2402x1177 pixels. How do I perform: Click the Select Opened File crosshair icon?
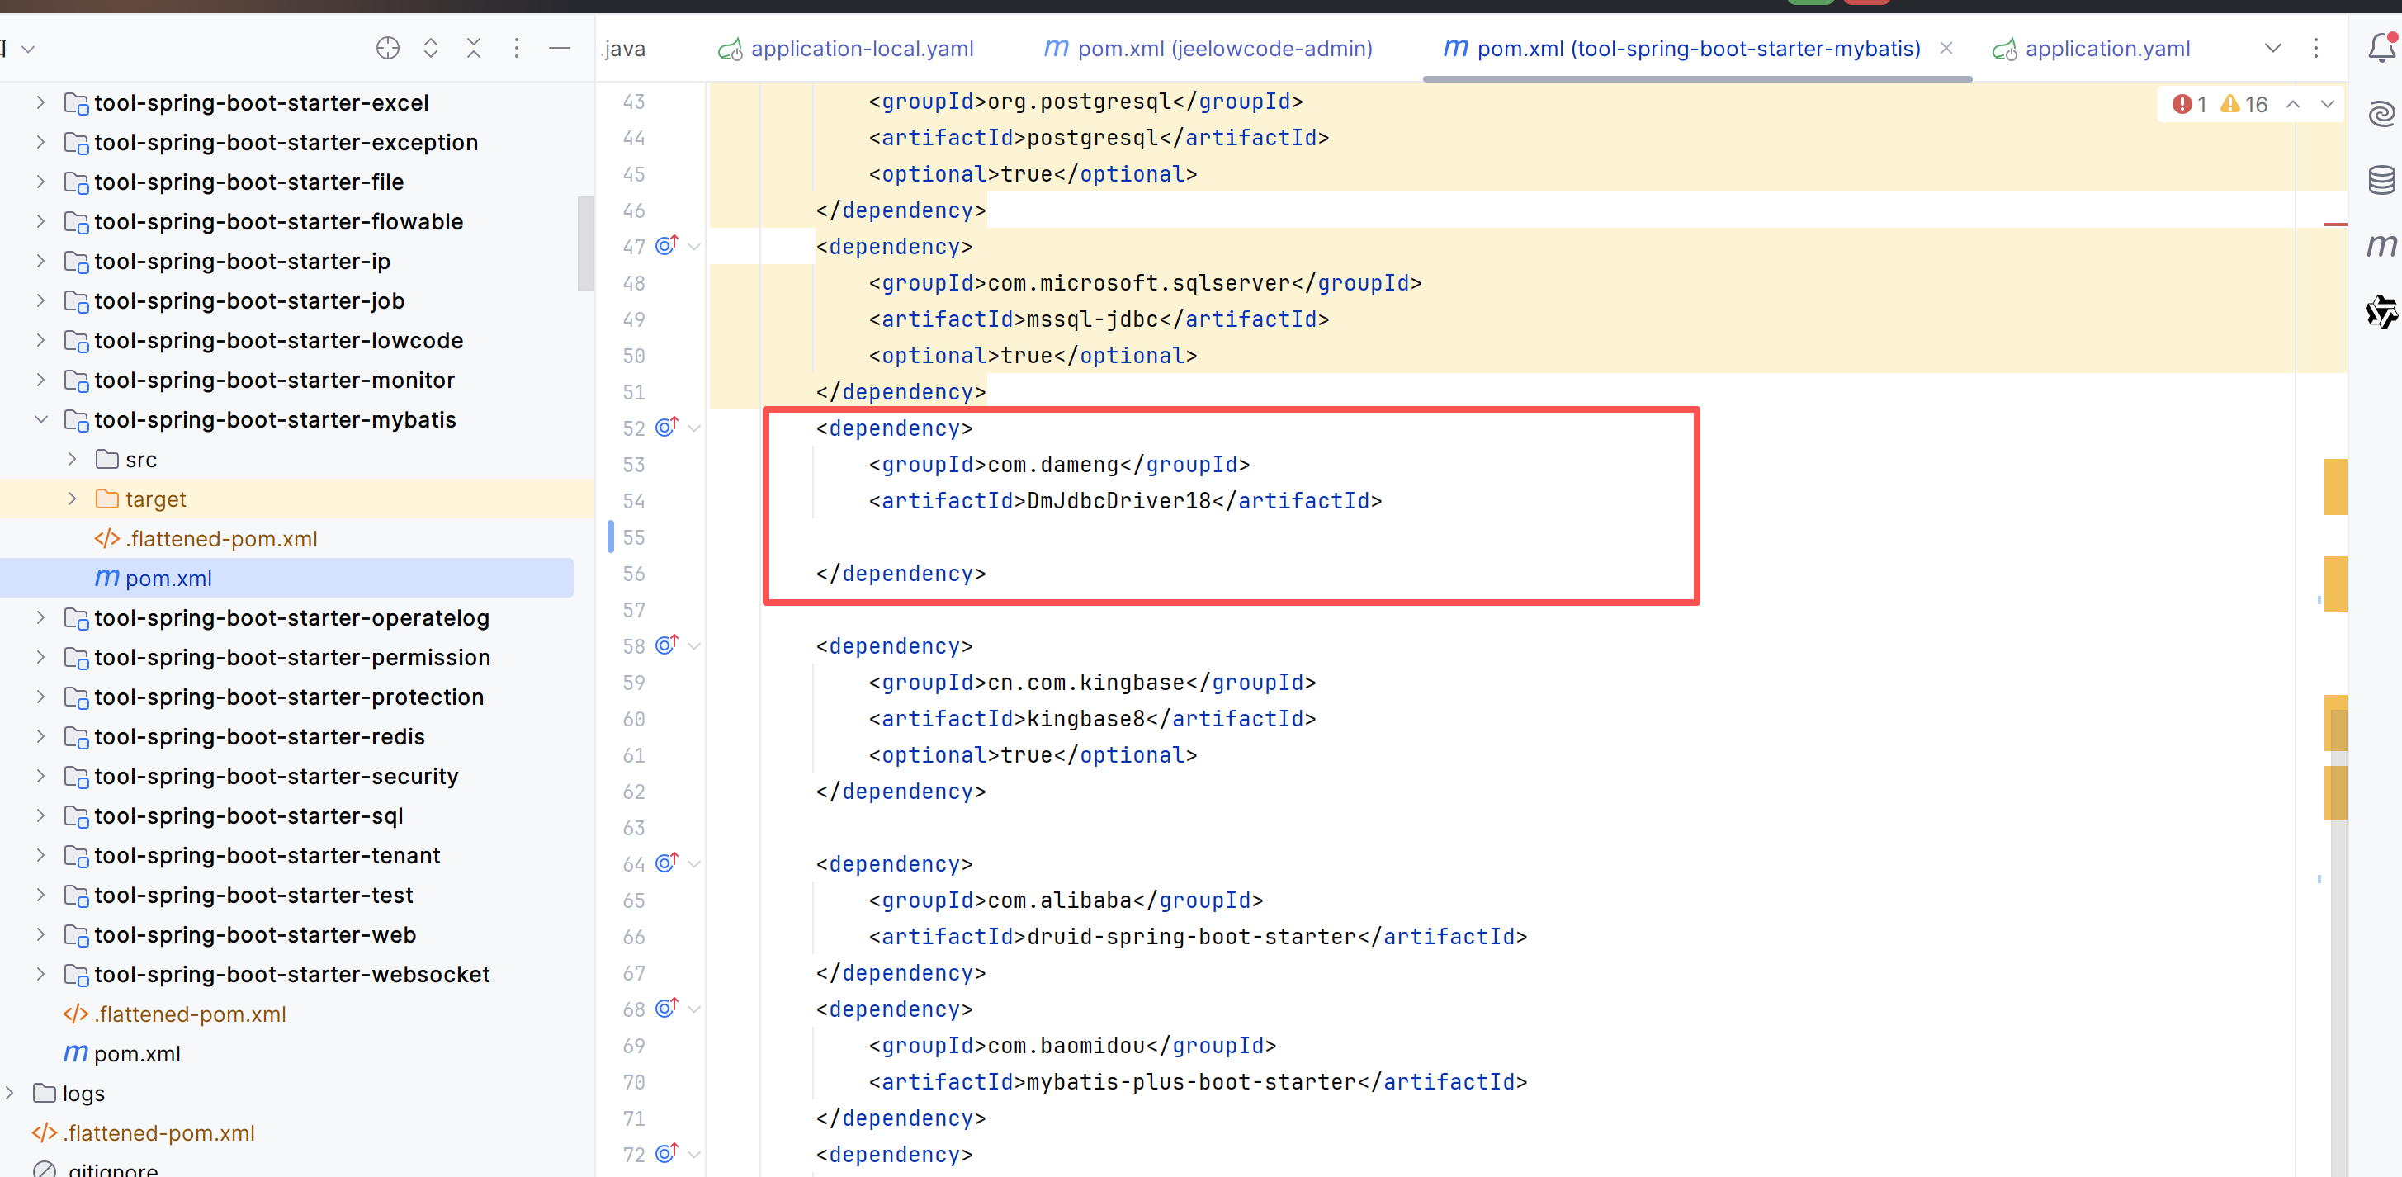click(x=388, y=48)
